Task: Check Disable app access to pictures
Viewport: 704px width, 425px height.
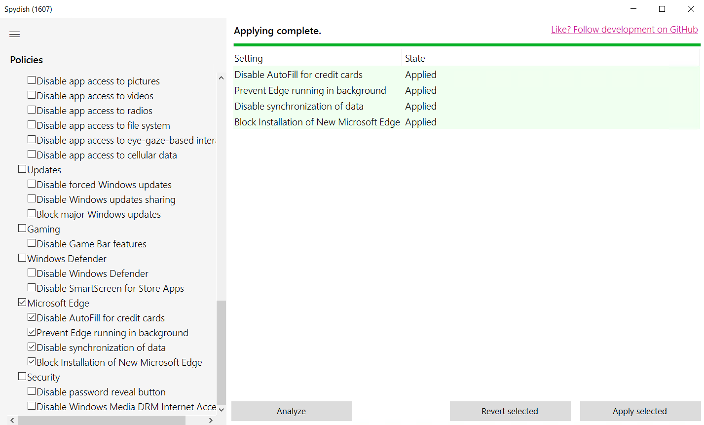Action: coord(32,80)
